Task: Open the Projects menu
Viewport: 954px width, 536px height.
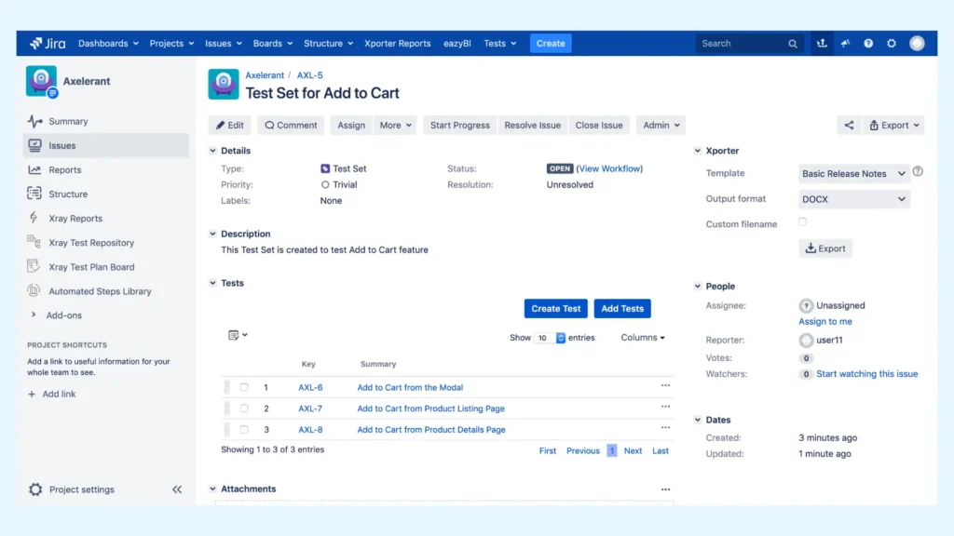Action: [x=171, y=43]
